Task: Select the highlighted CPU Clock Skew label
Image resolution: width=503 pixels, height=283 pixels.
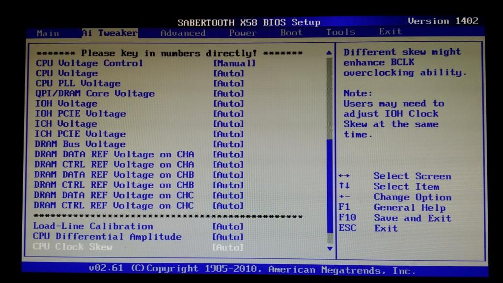Action: tap(73, 247)
